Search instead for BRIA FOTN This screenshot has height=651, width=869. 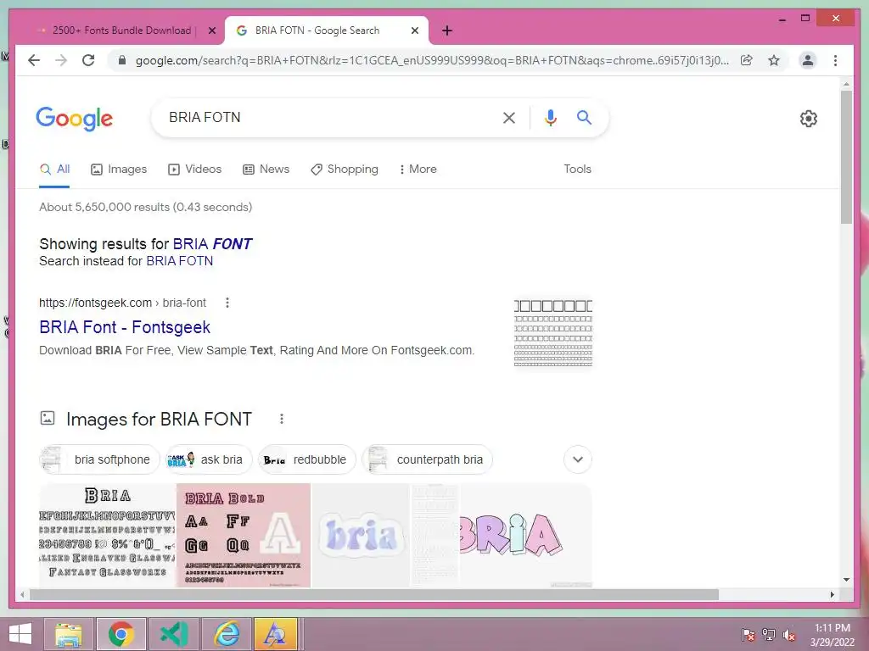point(180,261)
